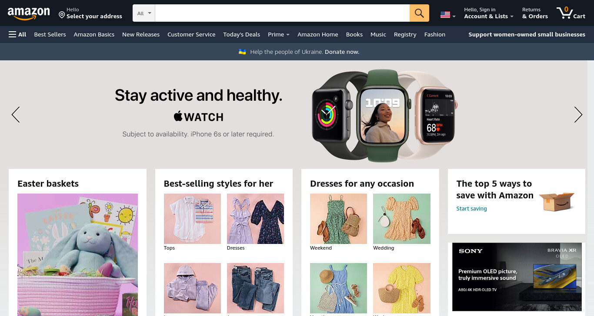Click the Donate now link

(342, 52)
